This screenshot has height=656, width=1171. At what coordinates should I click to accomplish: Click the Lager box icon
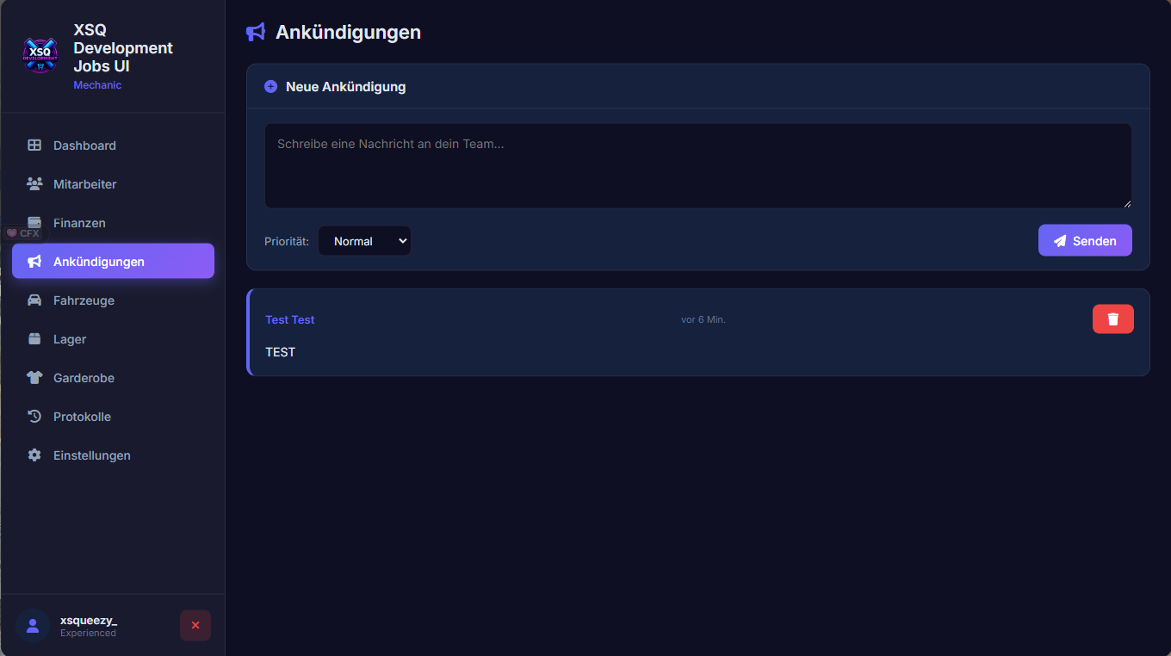tap(34, 339)
